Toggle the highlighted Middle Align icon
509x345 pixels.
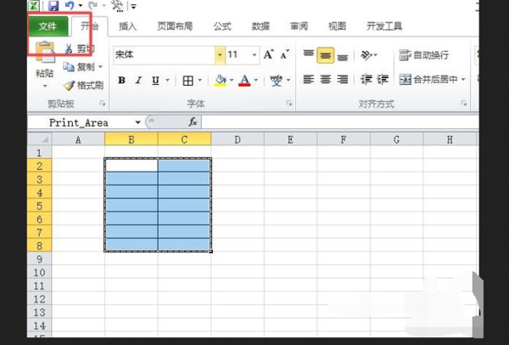click(325, 55)
